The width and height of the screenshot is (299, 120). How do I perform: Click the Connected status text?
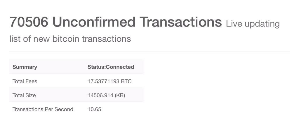(120, 67)
